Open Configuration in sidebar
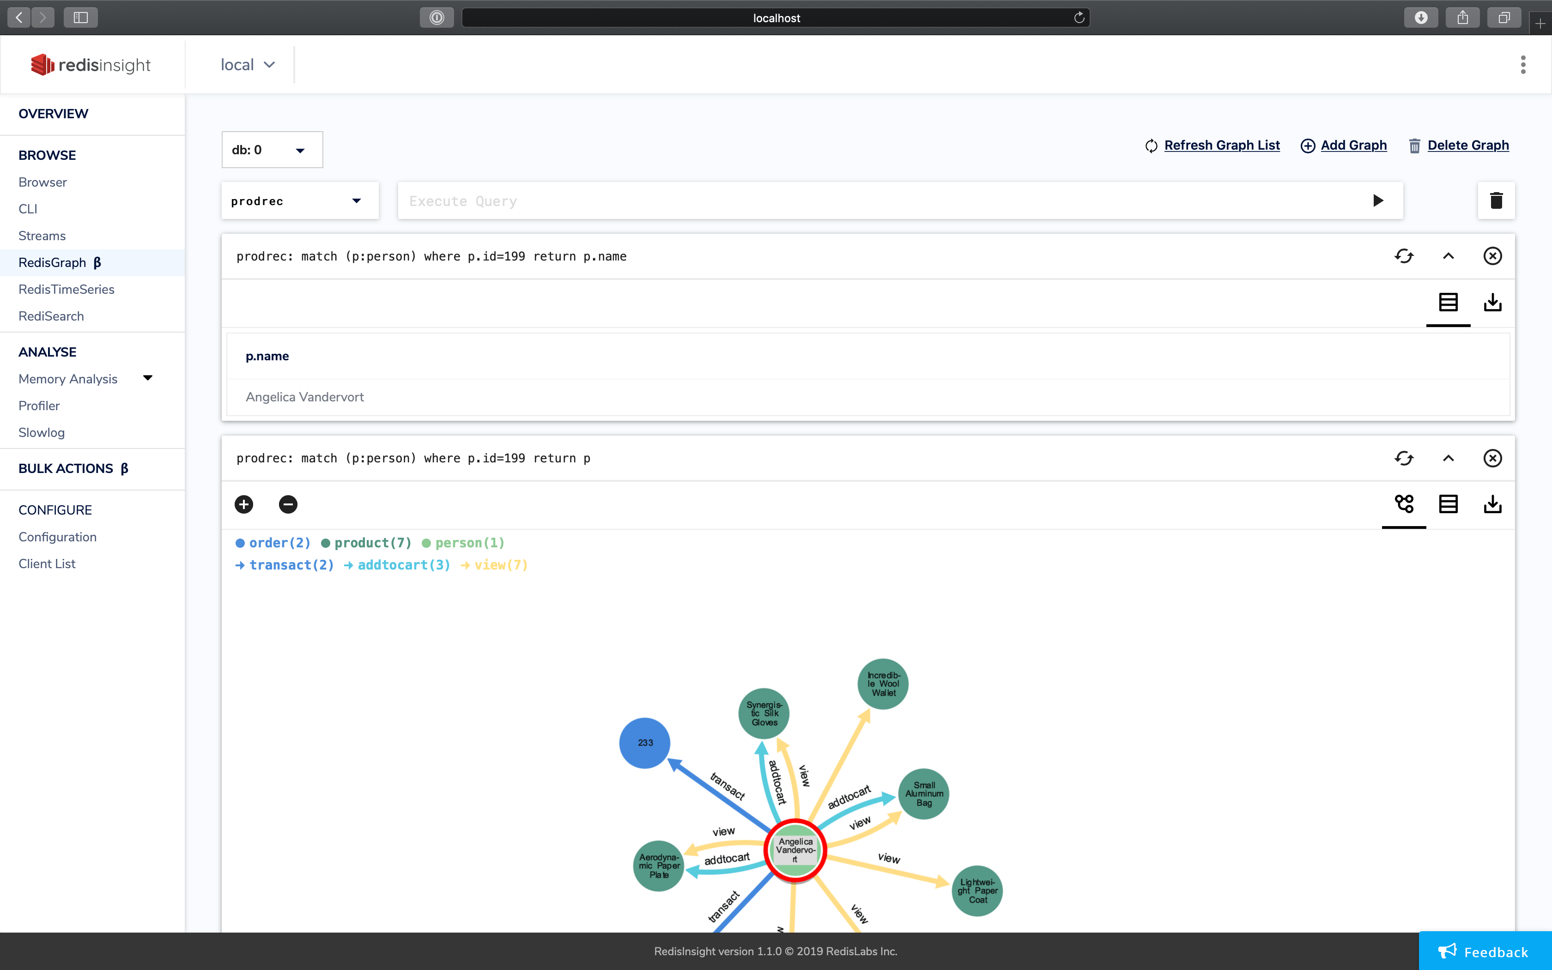 pos(57,537)
